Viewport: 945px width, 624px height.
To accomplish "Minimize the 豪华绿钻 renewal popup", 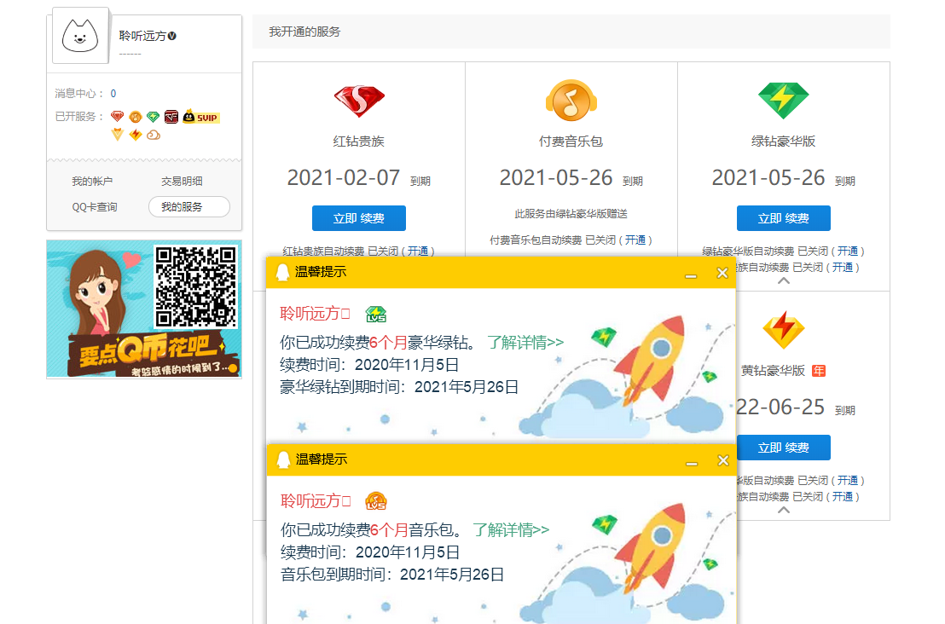I will tap(692, 276).
